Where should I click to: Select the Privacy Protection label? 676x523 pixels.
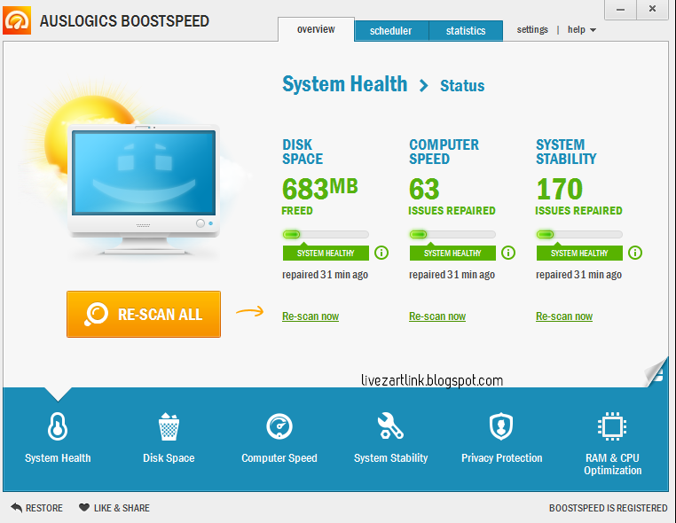(502, 458)
